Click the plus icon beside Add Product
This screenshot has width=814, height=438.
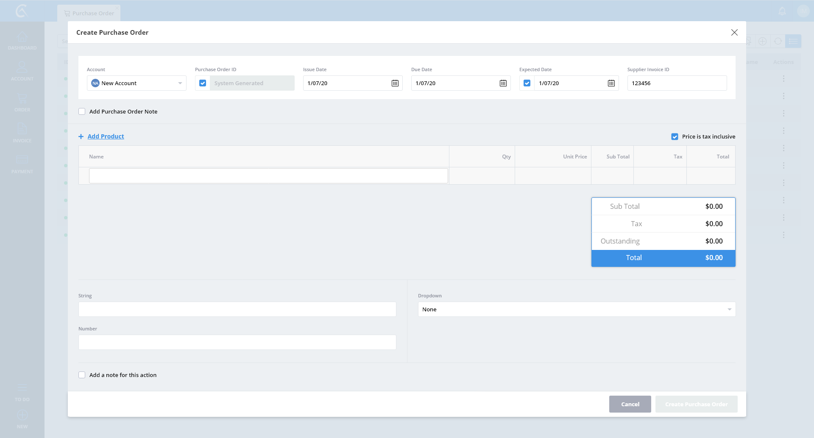(x=81, y=136)
